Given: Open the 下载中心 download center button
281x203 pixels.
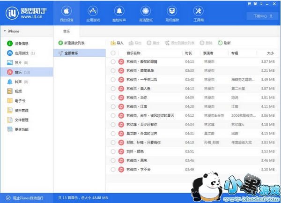Looking at the screenshot, I should pyautogui.click(x=262, y=15).
